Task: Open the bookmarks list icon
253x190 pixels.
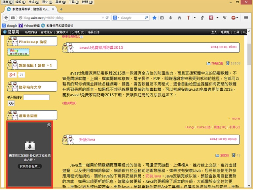Action: click(162, 18)
